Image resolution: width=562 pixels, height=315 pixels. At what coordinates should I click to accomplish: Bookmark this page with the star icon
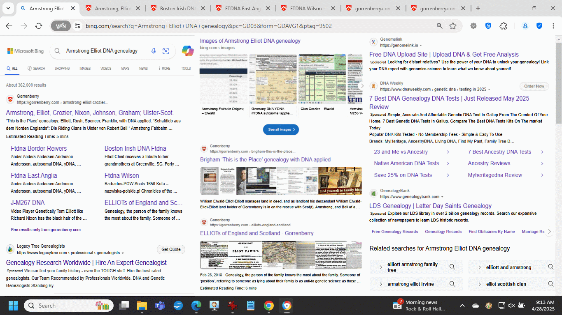(453, 26)
